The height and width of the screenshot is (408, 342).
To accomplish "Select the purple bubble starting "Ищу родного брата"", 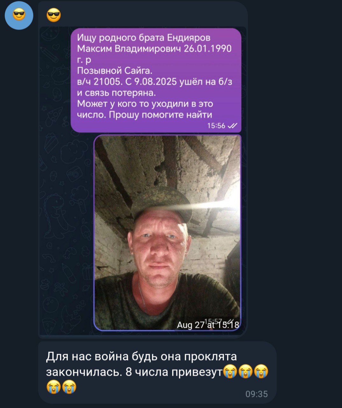I will pyautogui.click(x=156, y=80).
